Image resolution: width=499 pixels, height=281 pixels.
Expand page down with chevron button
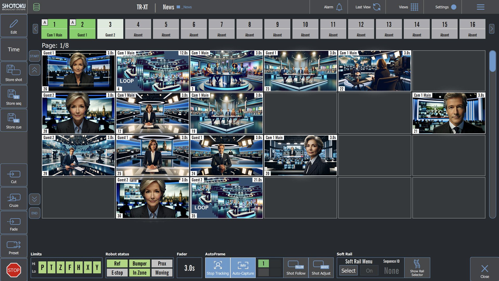(34, 199)
